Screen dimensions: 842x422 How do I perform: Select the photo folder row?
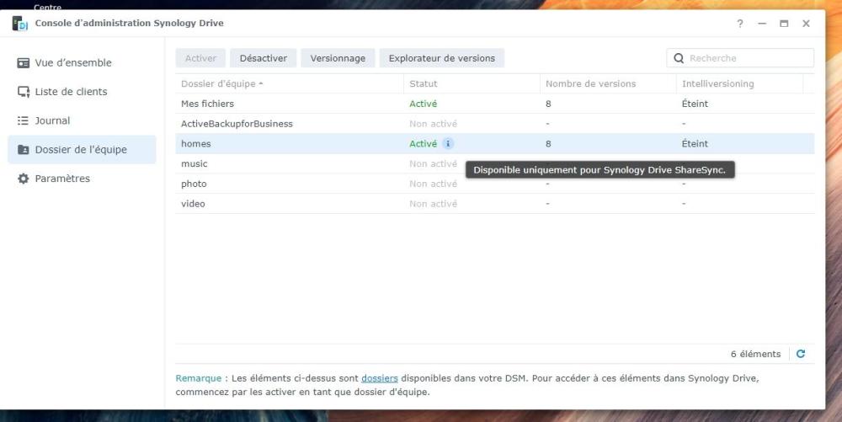[494, 184]
